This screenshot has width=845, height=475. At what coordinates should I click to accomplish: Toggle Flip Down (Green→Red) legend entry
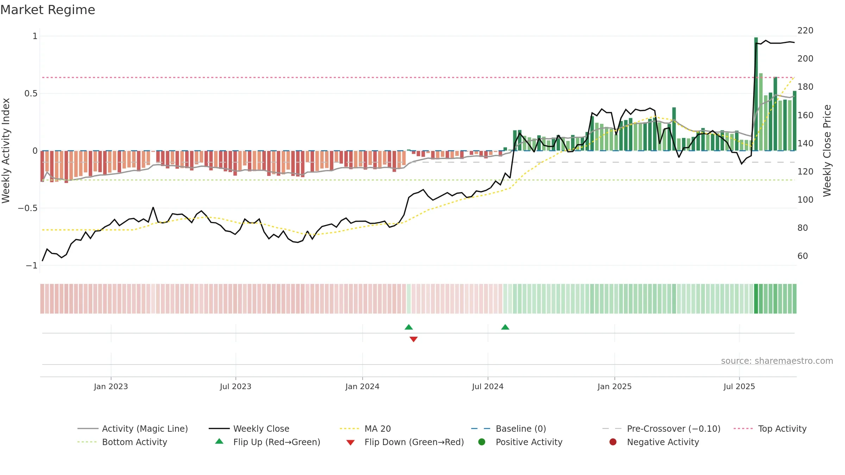(x=405, y=442)
